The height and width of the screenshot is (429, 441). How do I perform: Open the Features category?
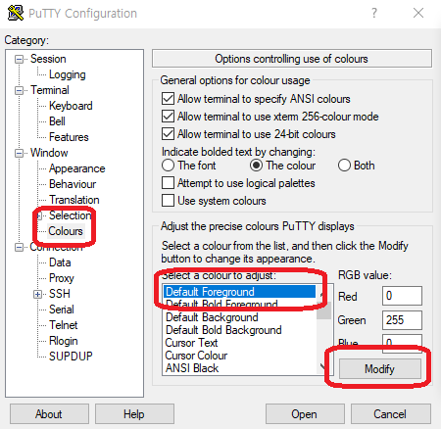click(x=69, y=137)
